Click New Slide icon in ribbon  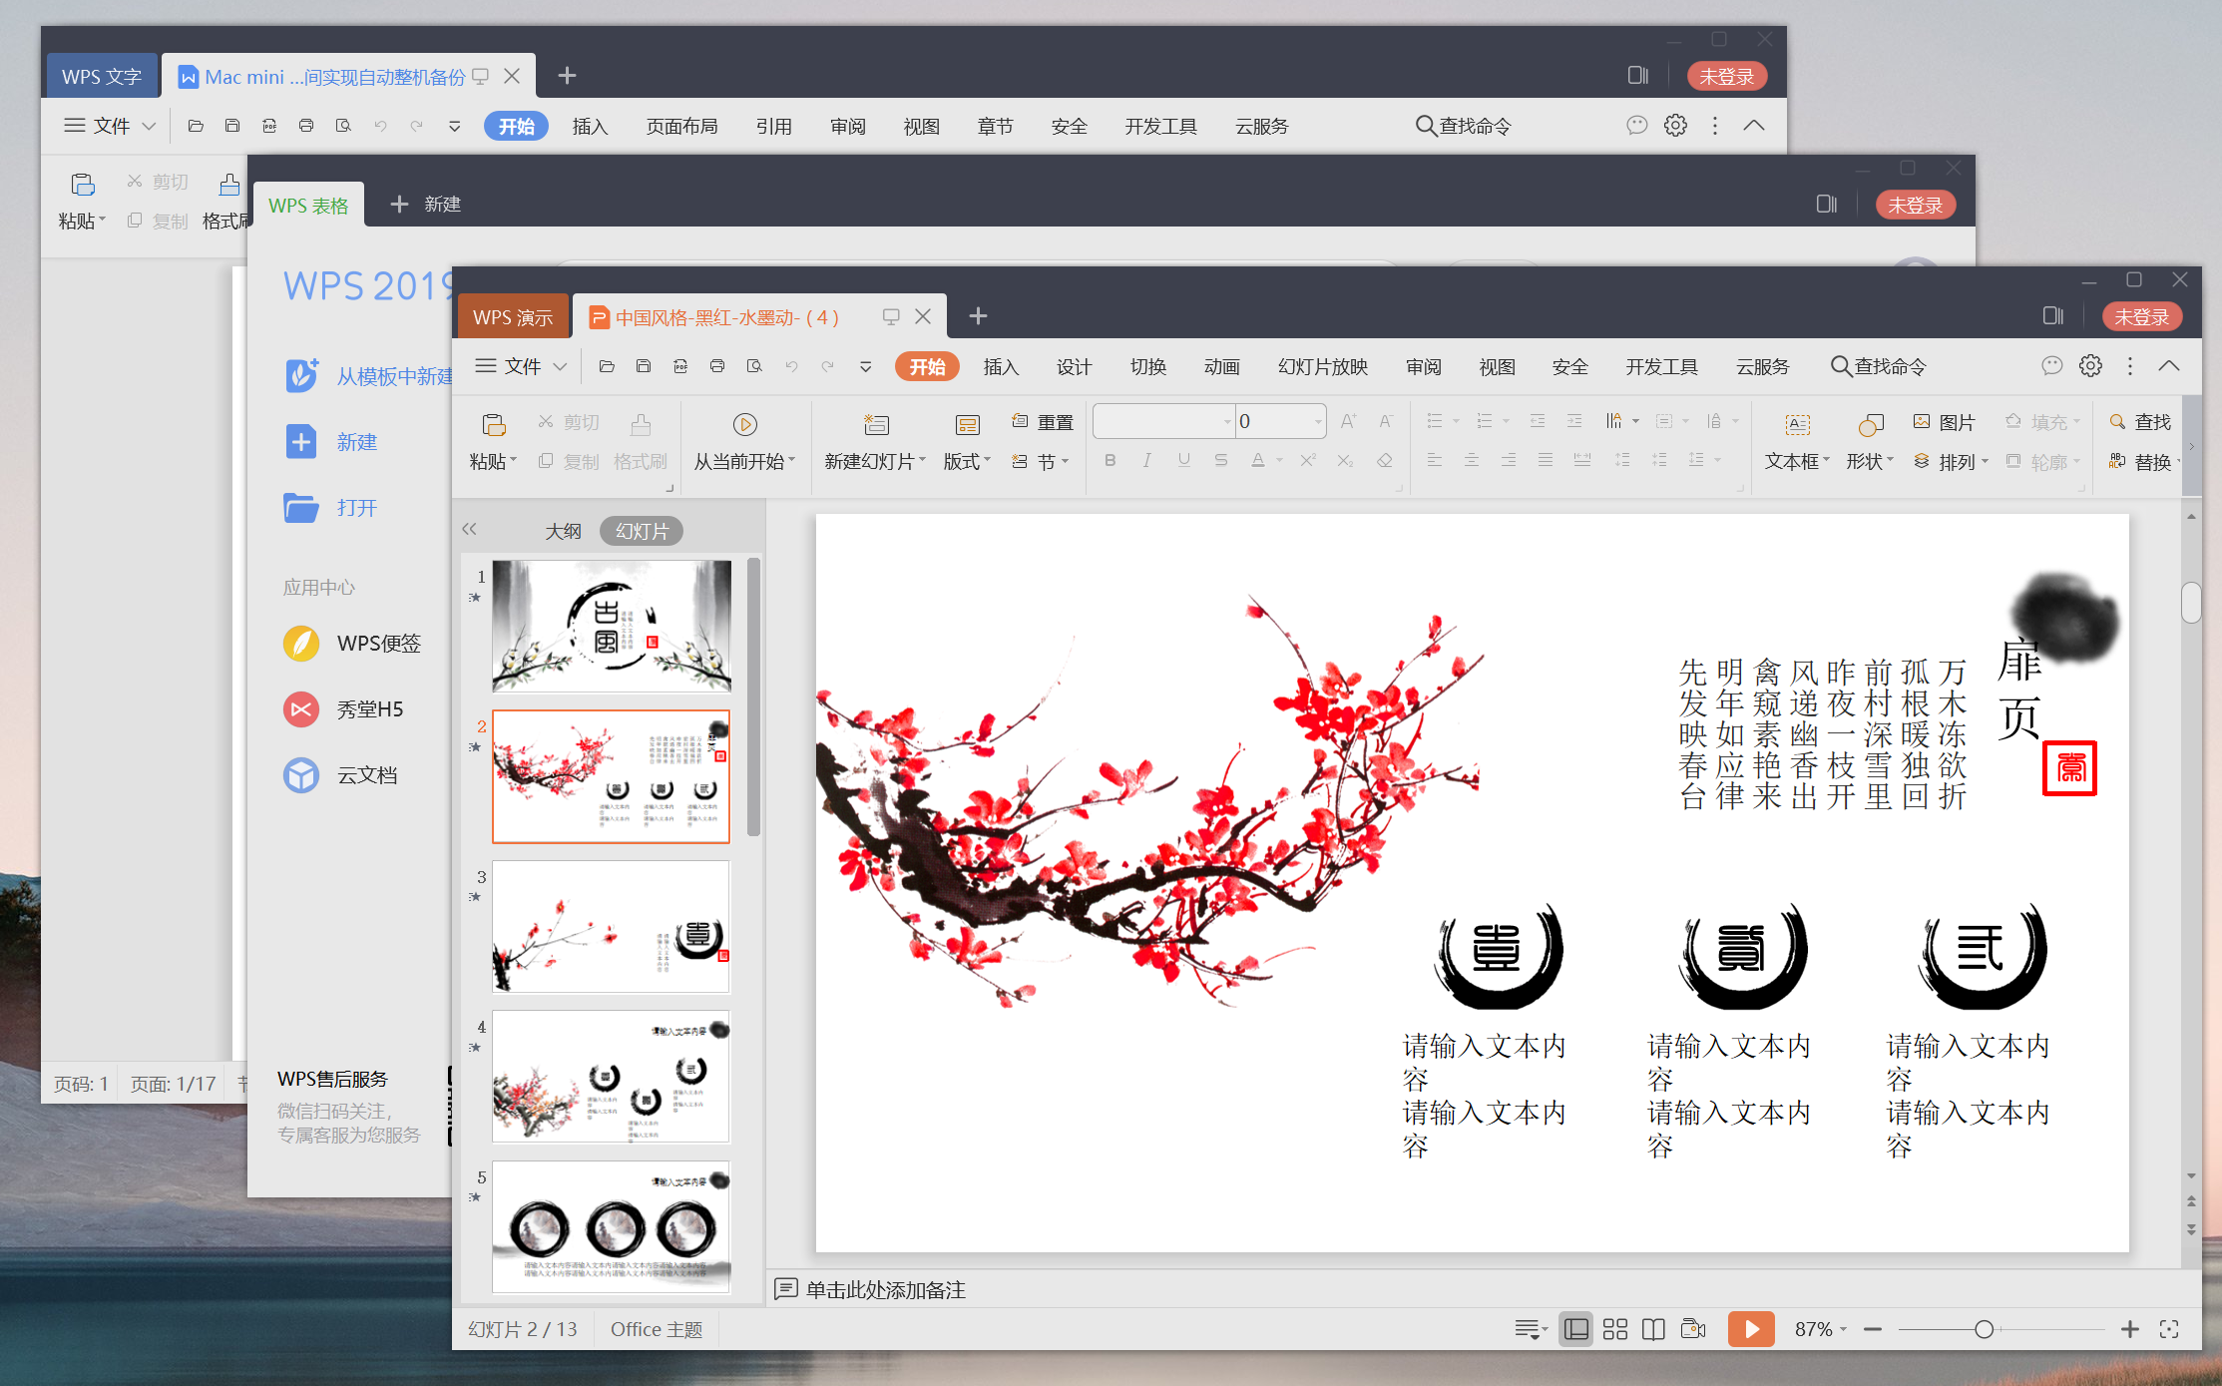tap(875, 425)
